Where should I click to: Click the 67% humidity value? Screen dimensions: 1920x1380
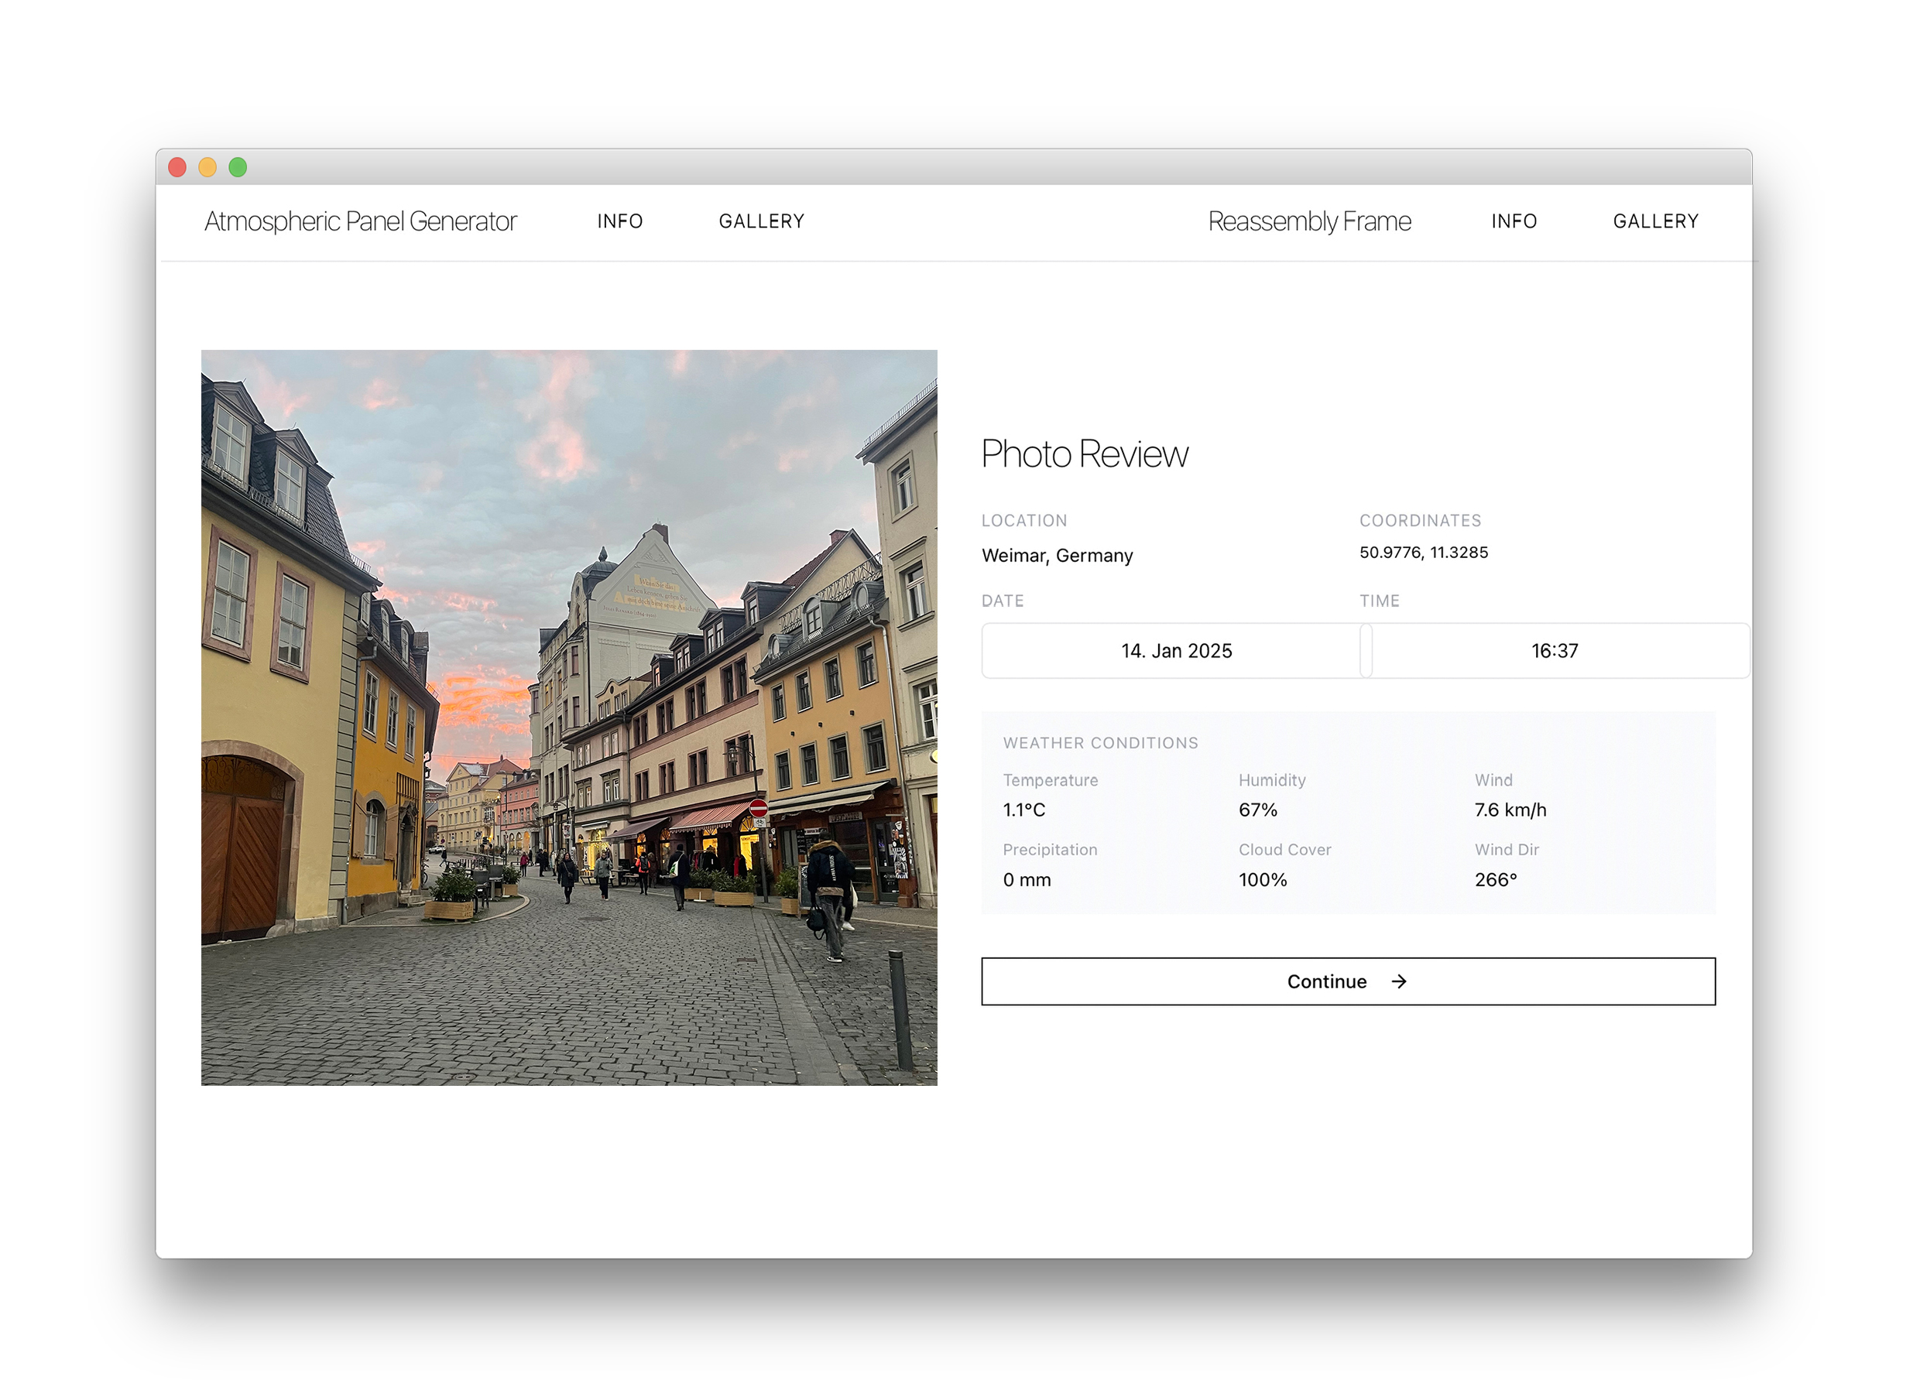pyautogui.click(x=1257, y=810)
